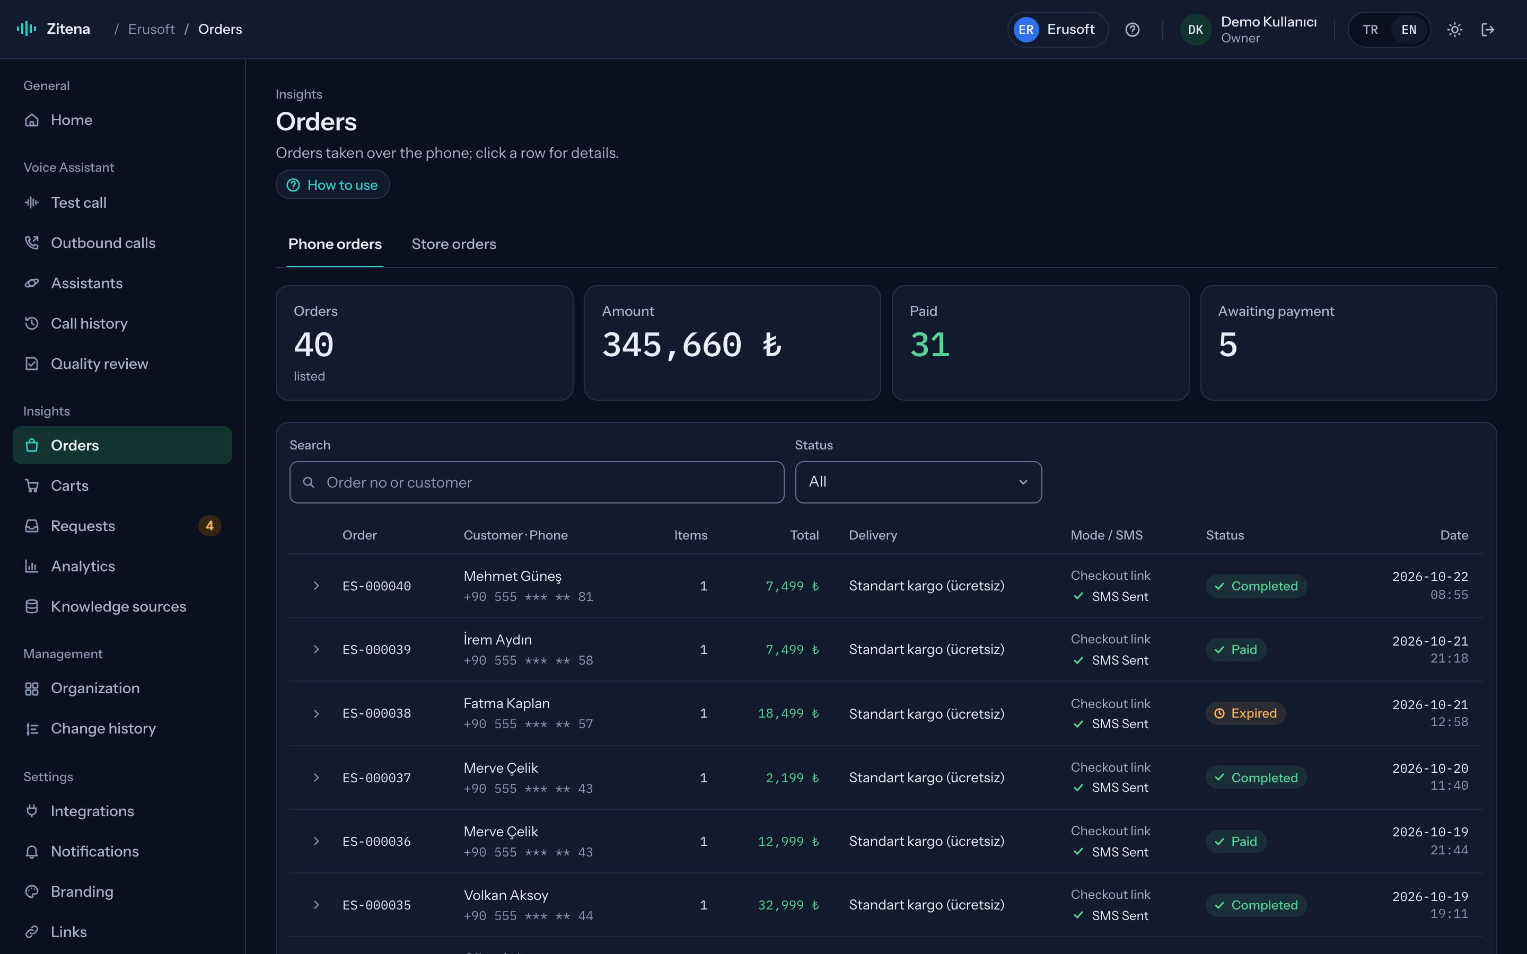Open Integrations settings
Viewport: 1527px width, 954px height.
tap(122, 811)
